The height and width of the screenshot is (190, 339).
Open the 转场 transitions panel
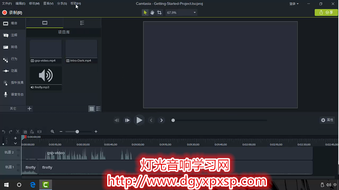point(13,47)
